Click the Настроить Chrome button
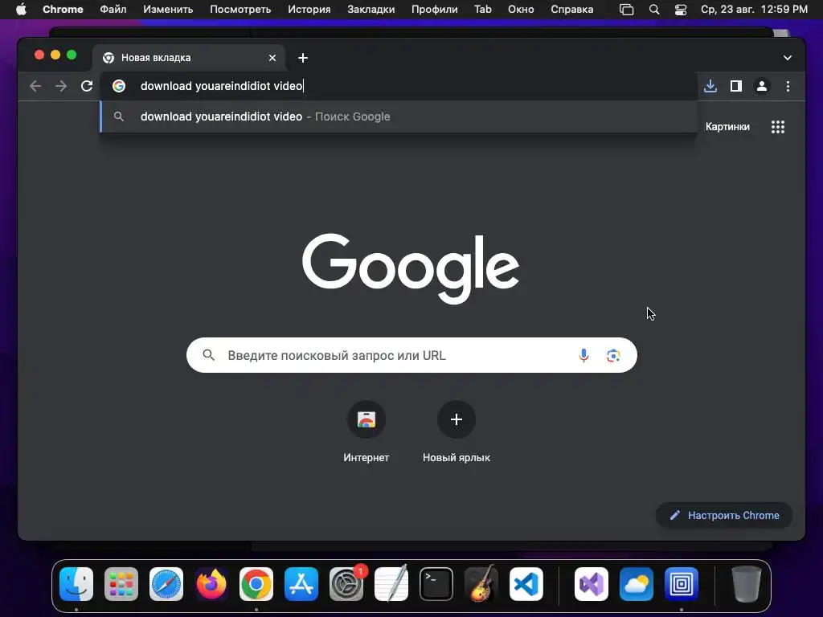 pos(724,515)
